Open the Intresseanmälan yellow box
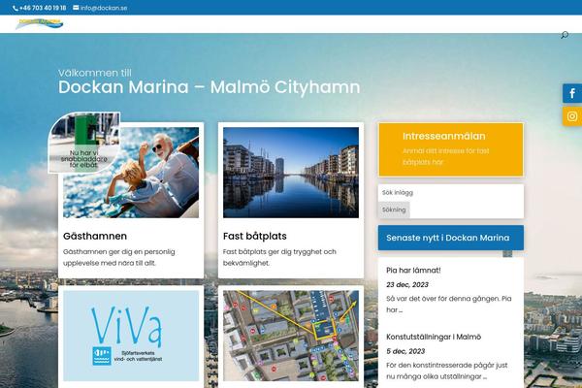Viewport: 582px width, 388px height. [x=451, y=149]
